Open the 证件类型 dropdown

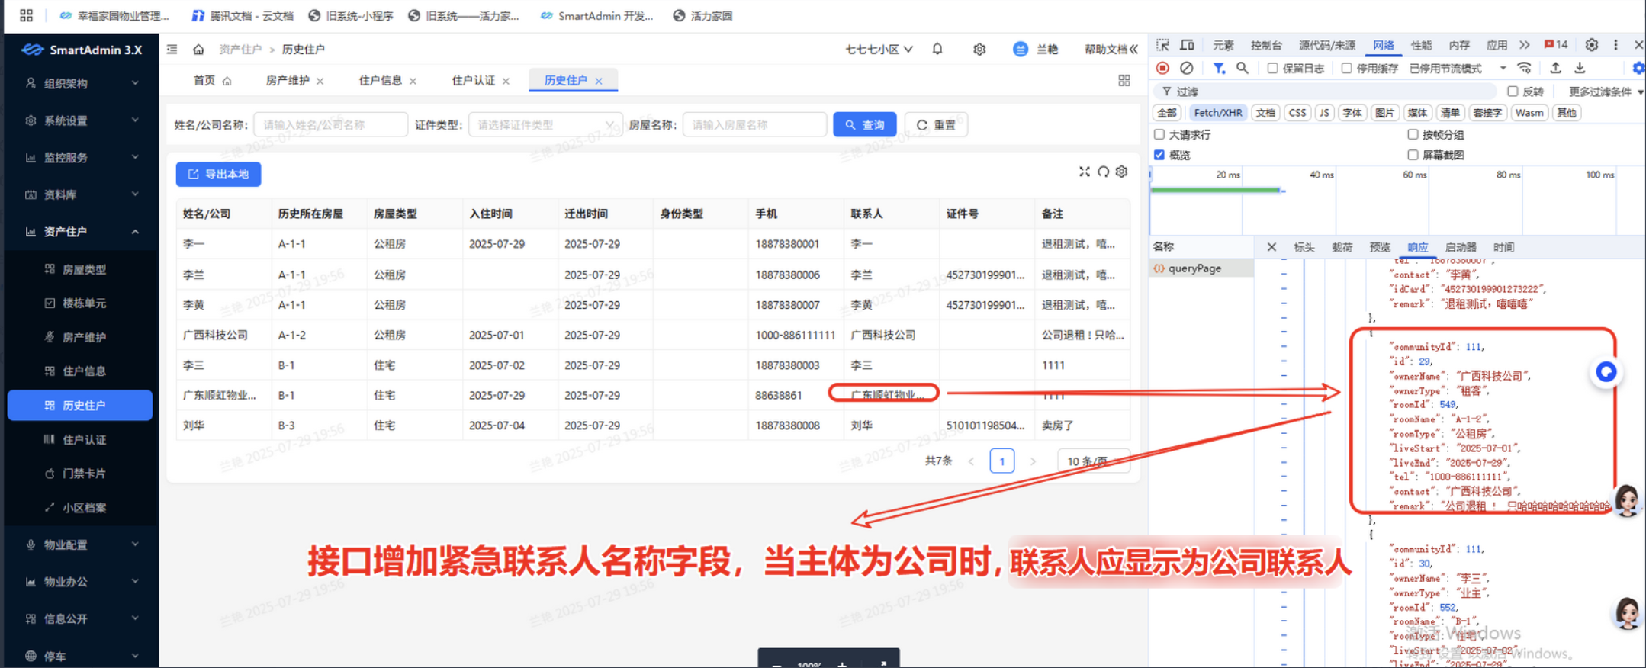pyautogui.click(x=545, y=125)
